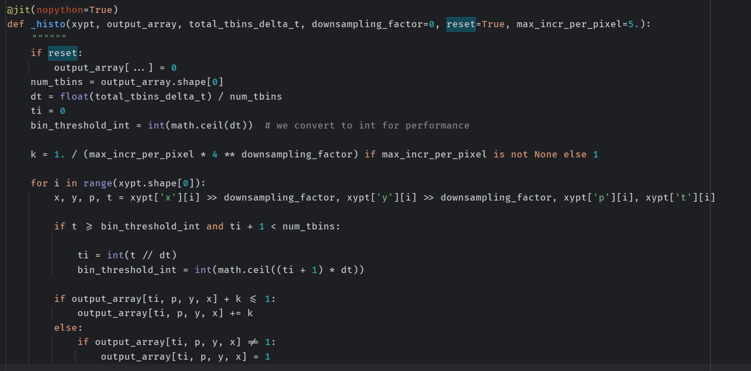Viewport: 751px width, 371px height.
Task: Click the ellipsis inside output_array[...]
Action: [x=139, y=68]
